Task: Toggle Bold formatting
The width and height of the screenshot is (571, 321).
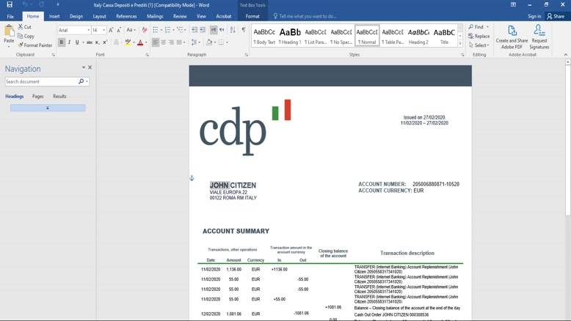Action: pos(61,43)
